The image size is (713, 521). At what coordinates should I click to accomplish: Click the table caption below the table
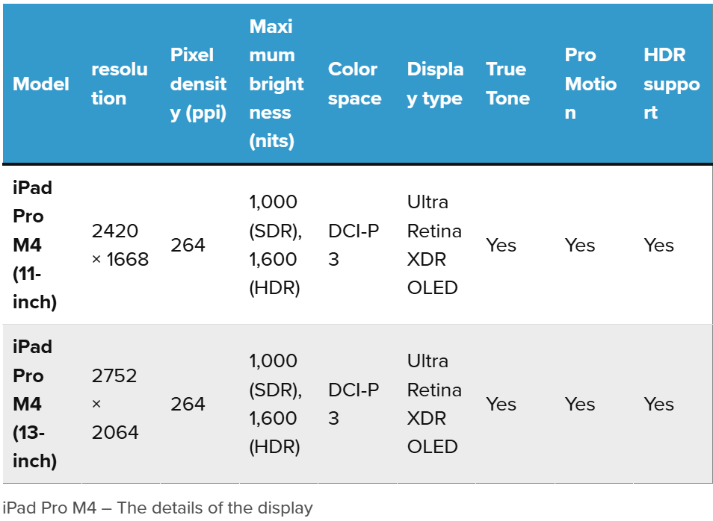[158, 508]
